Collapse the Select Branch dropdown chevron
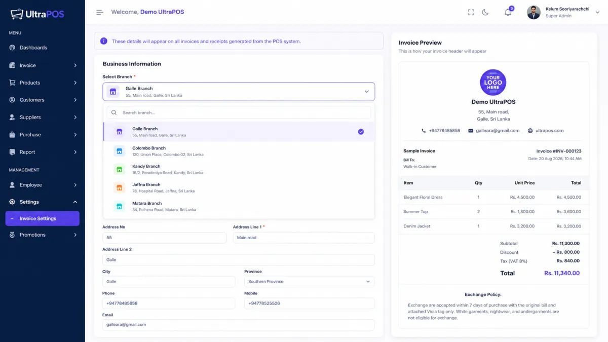 pyautogui.click(x=367, y=92)
